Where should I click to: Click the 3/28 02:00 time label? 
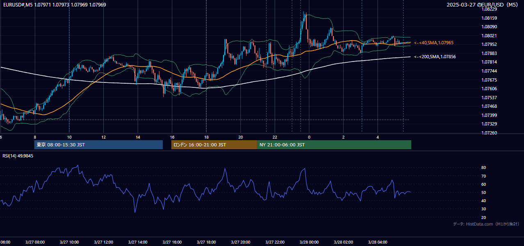(344, 242)
